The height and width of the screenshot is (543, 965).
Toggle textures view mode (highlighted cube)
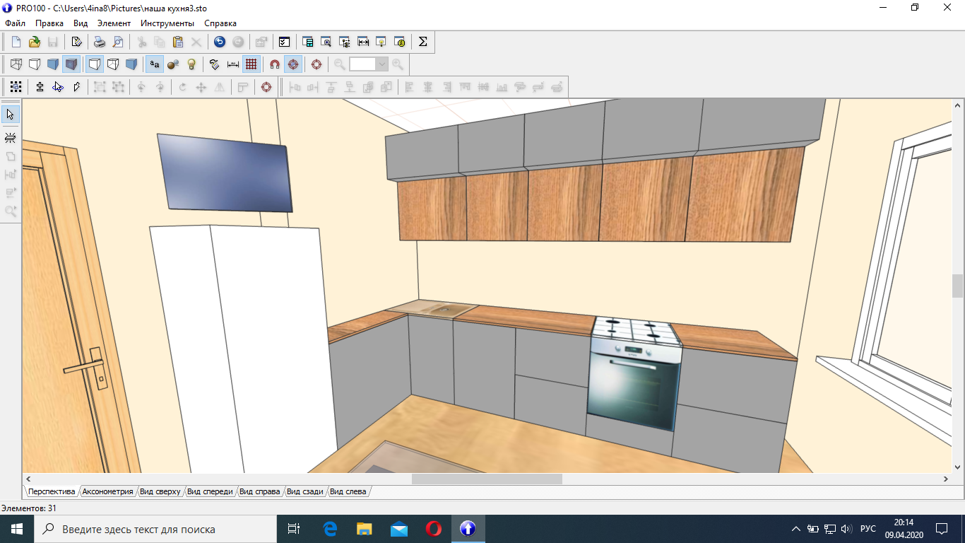click(x=71, y=64)
